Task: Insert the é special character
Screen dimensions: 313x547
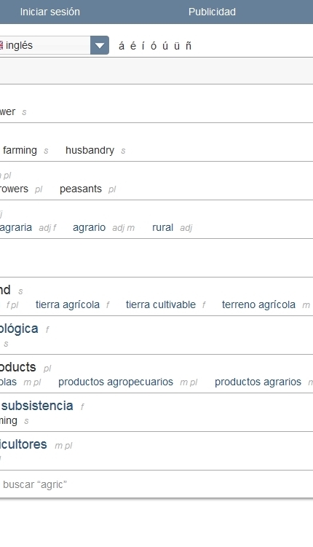Action: tap(132, 46)
